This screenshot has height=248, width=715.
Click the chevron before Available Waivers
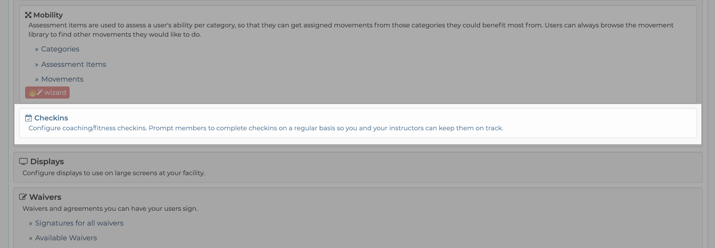[x=30, y=238]
